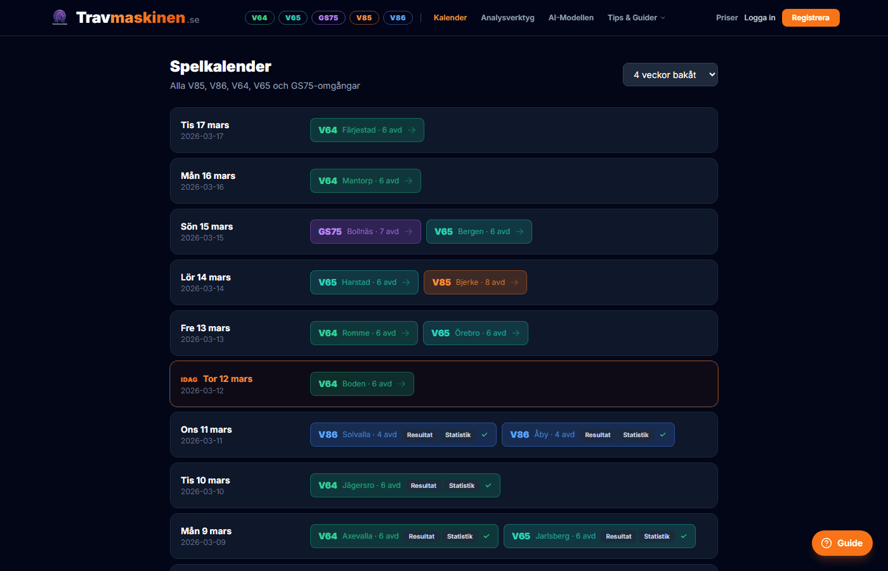Screen dimensions: 888x571
Task: Open the Analysverktyg menu item
Action: [x=507, y=18]
